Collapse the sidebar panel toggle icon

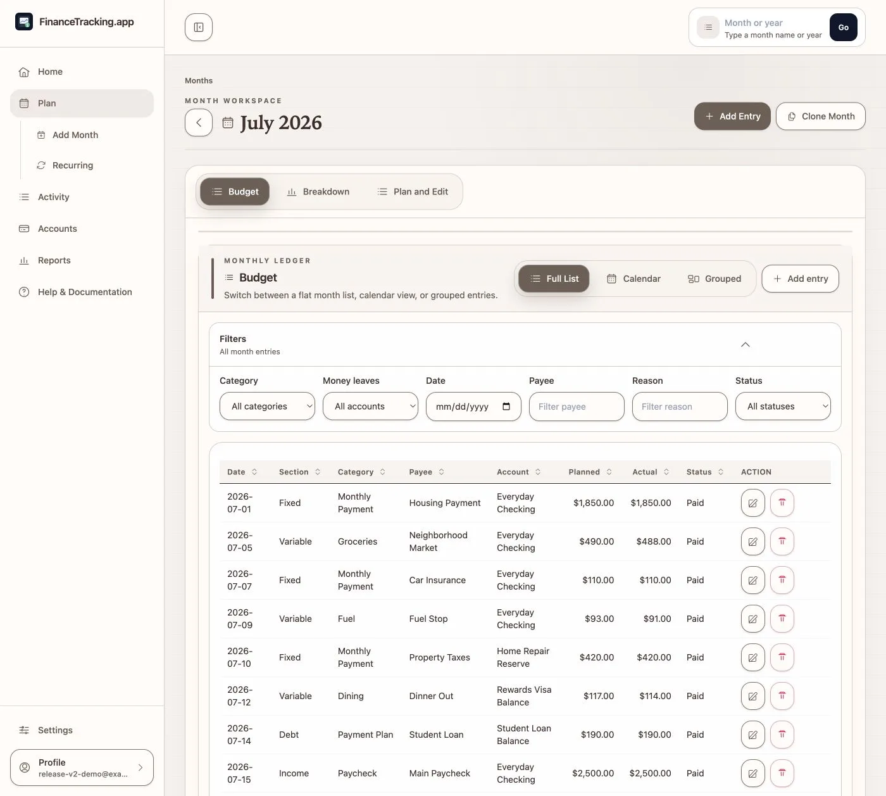(x=199, y=27)
